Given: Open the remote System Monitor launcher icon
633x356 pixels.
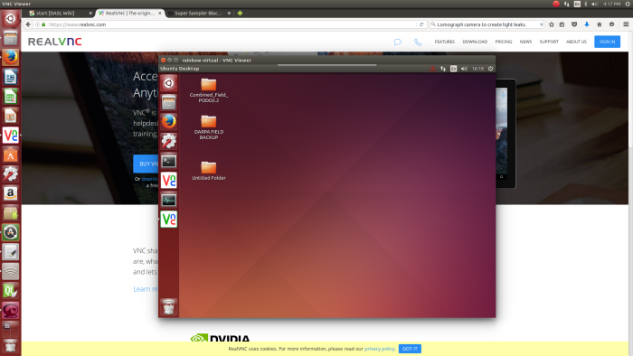Looking at the screenshot, I should point(169,200).
